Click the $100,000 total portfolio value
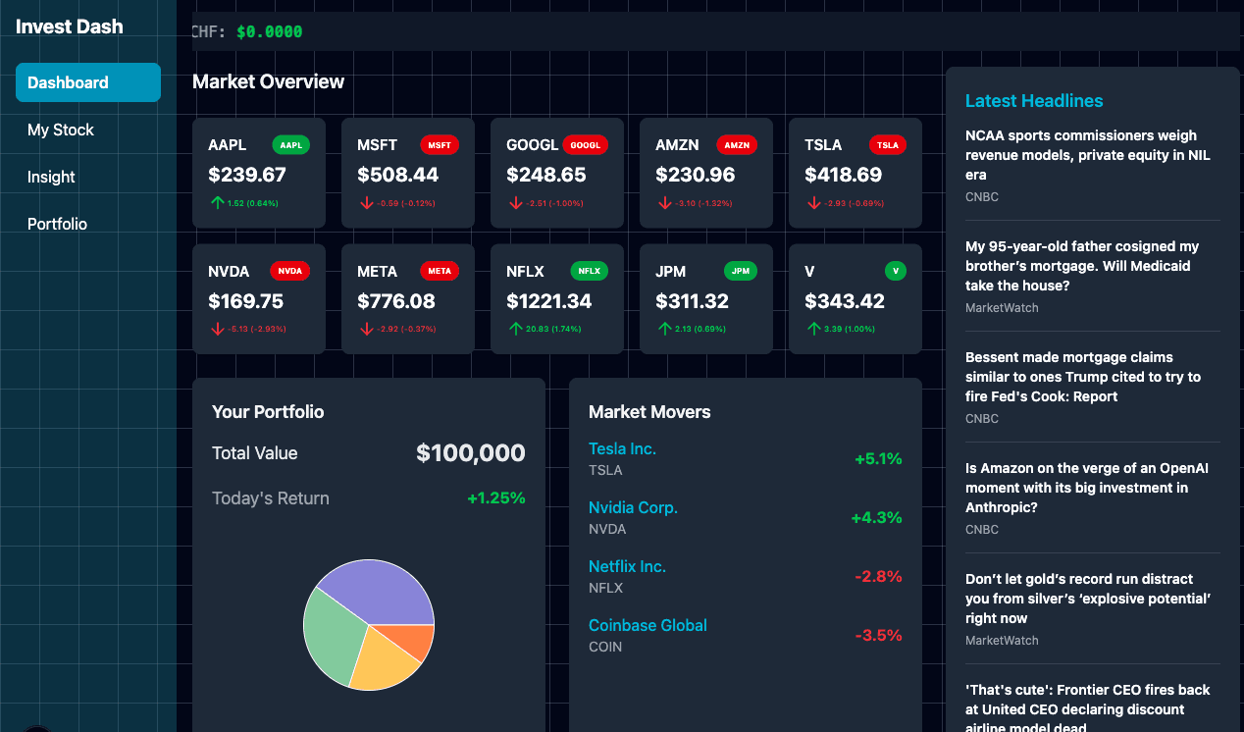The image size is (1244, 732). [x=471, y=452]
